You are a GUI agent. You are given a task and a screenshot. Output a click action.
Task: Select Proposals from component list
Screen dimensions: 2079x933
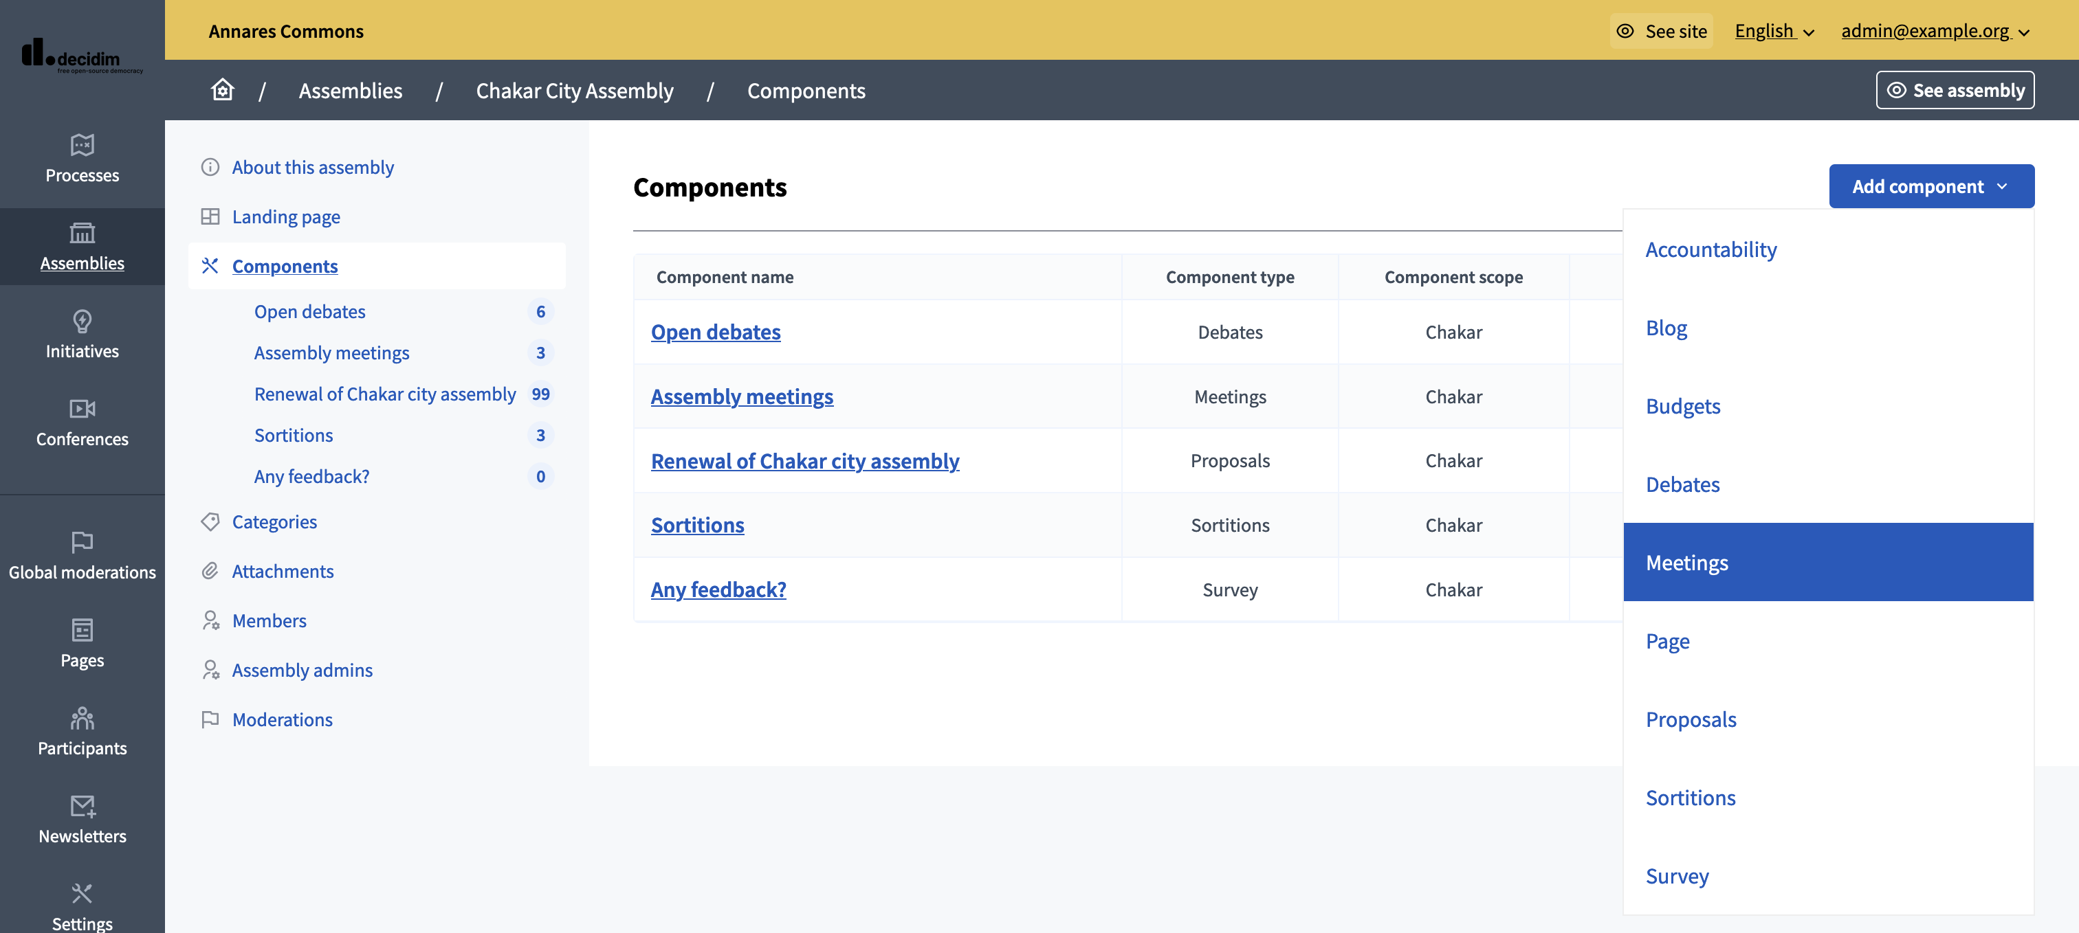(1691, 717)
